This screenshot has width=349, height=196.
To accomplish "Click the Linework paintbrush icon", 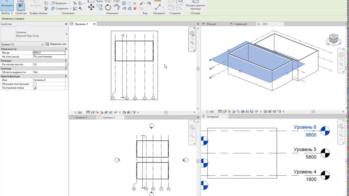I will tap(142, 3).
